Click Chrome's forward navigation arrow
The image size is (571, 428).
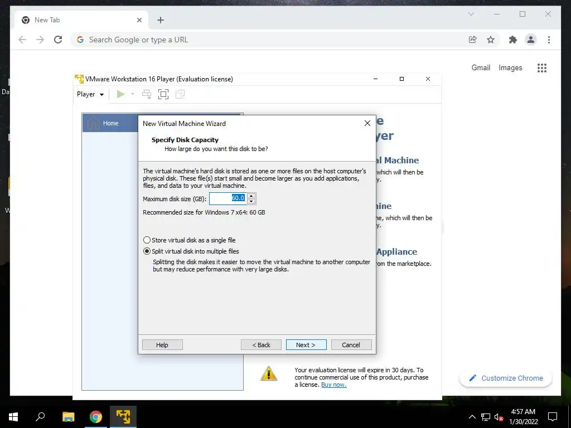coord(40,40)
